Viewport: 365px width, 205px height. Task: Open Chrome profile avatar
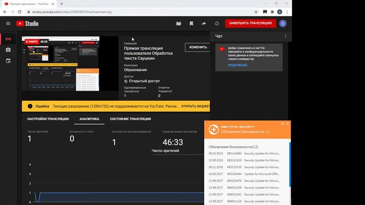tap(280, 12)
